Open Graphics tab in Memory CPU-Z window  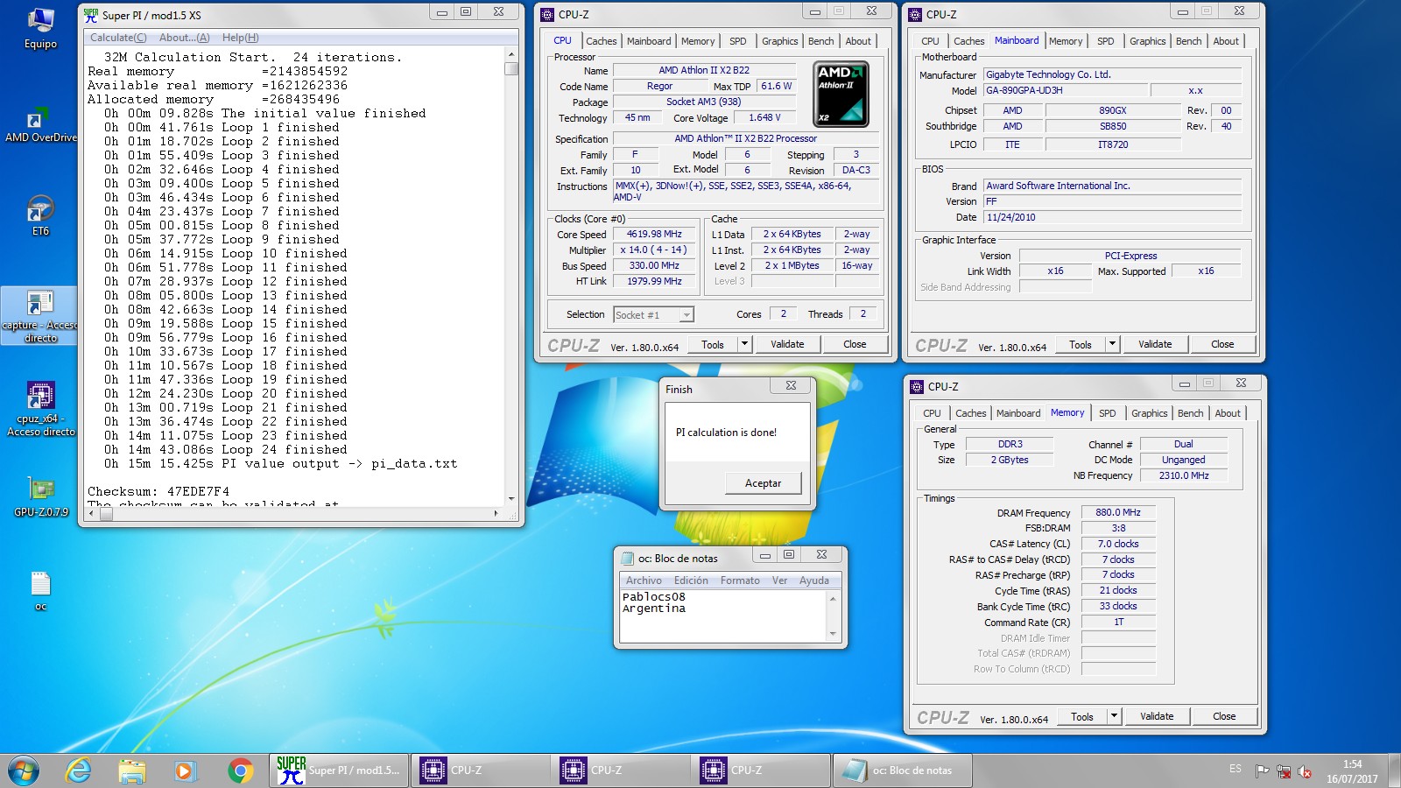[x=1149, y=413]
